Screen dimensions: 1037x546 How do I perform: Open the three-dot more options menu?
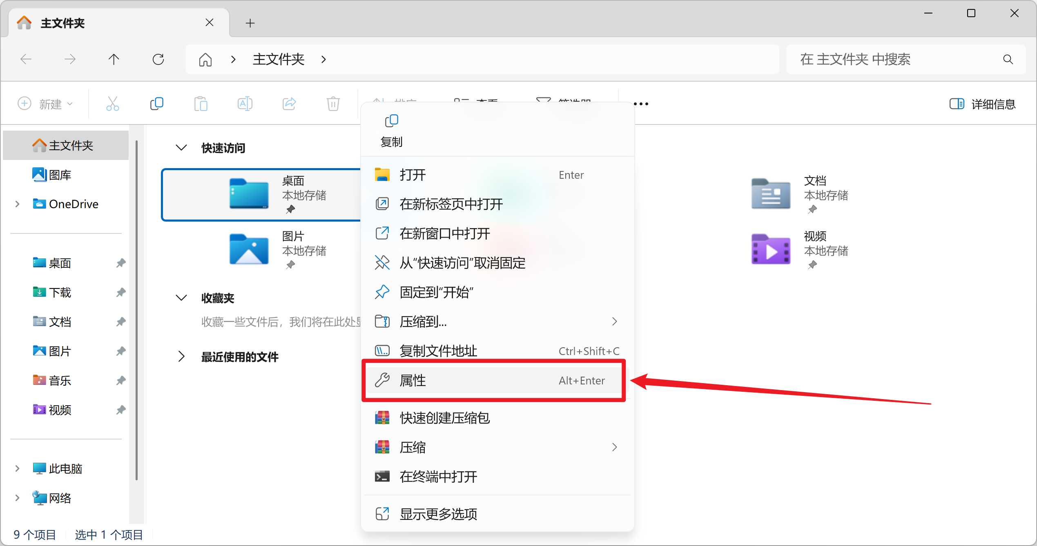pyautogui.click(x=641, y=104)
